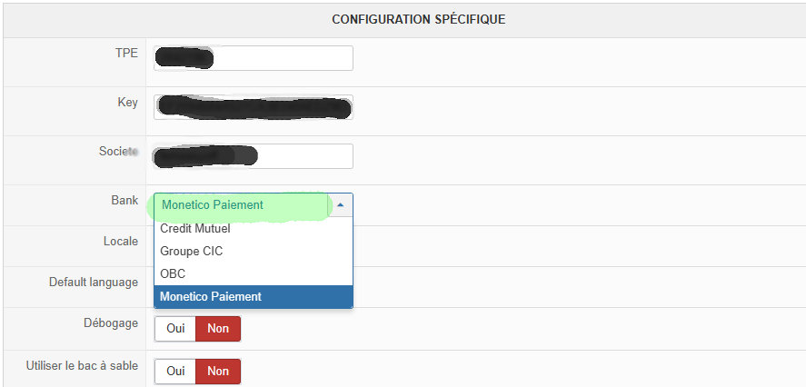
Task: Click the Locale label
Action: 121,242
